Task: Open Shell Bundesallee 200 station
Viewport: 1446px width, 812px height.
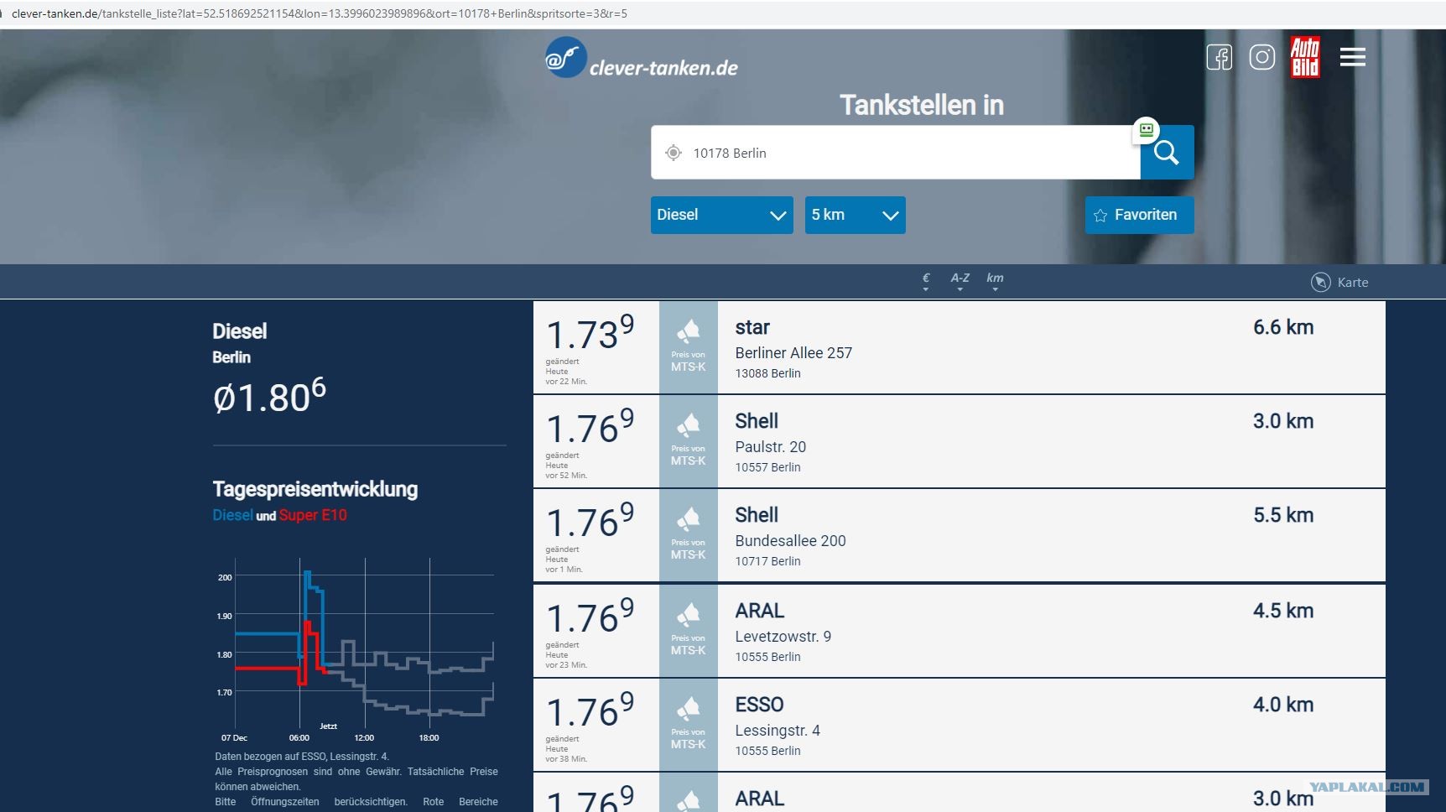Action: pos(960,535)
